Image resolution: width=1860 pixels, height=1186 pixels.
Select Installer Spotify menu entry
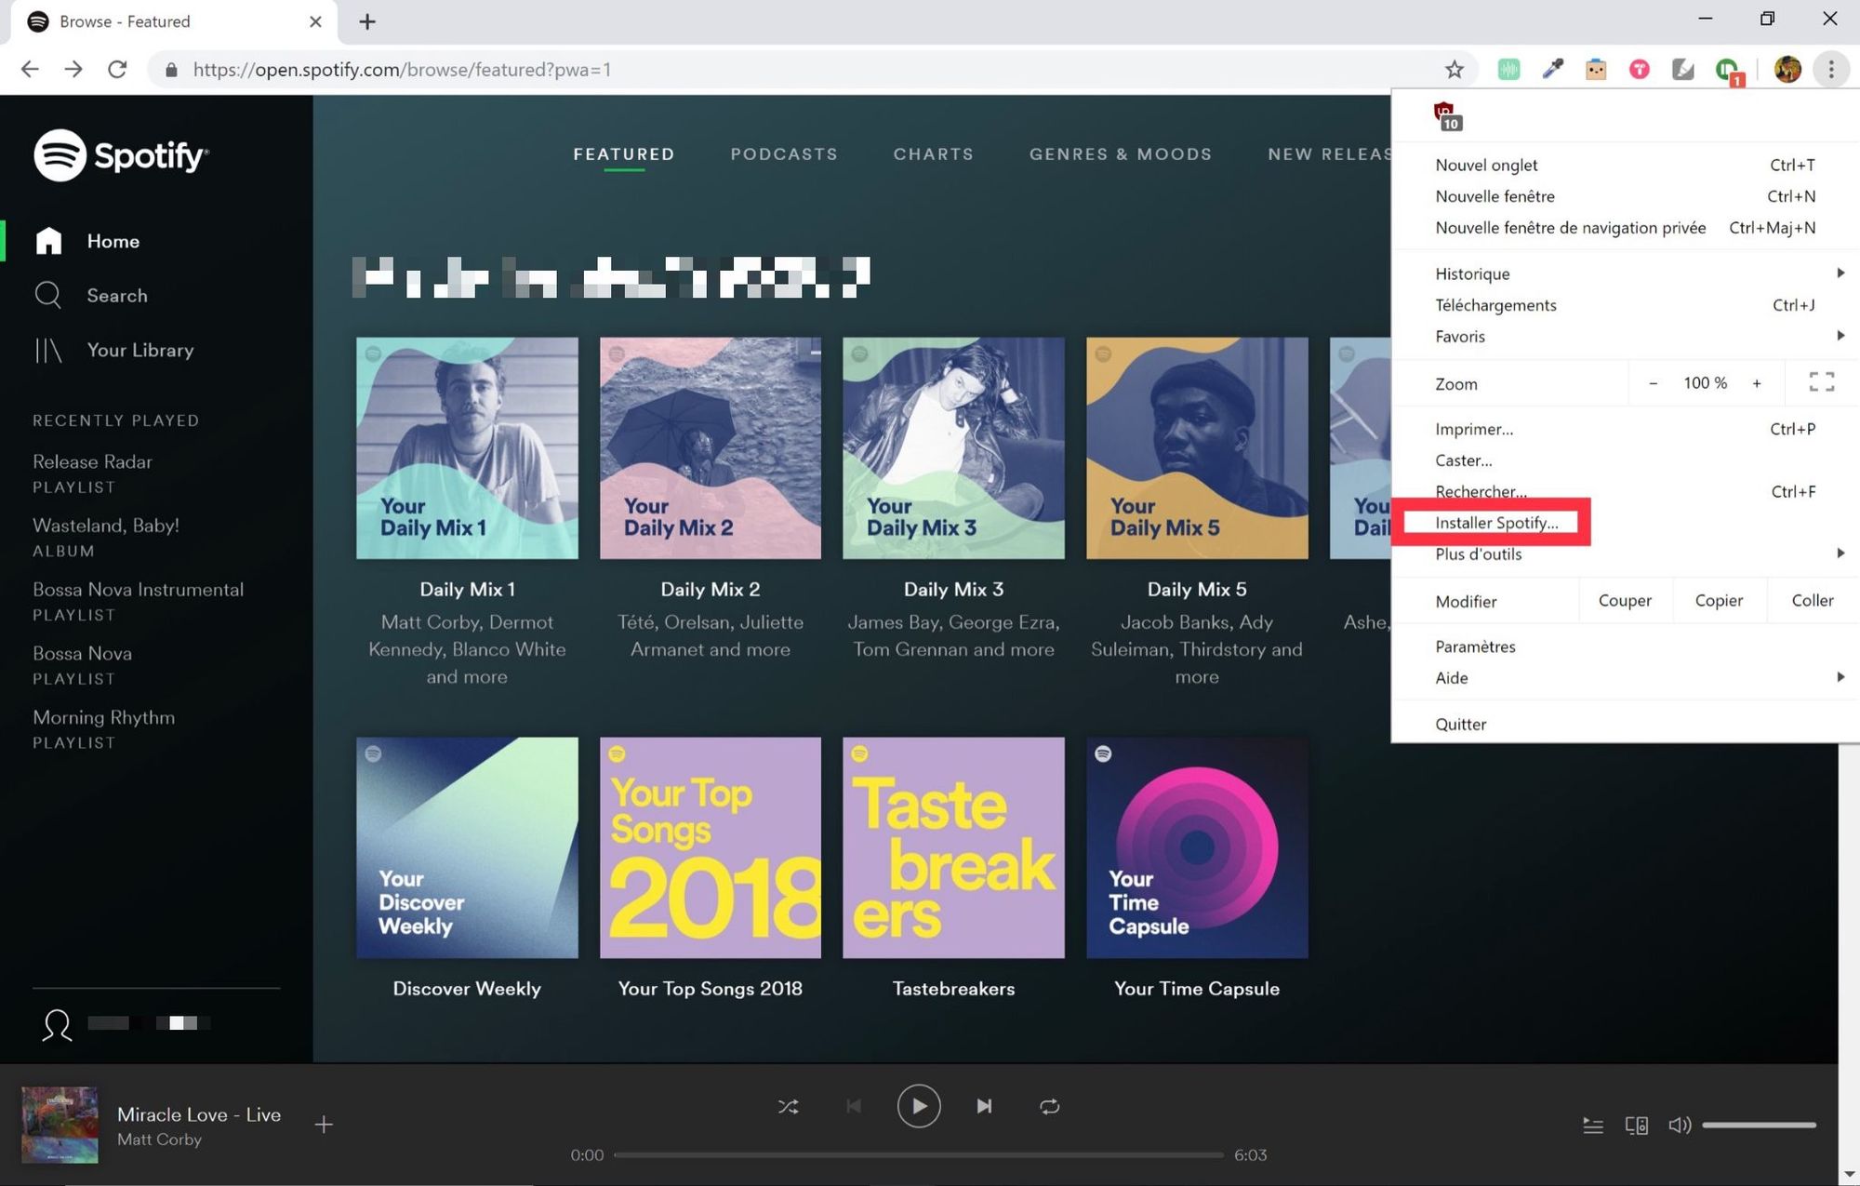(1496, 523)
